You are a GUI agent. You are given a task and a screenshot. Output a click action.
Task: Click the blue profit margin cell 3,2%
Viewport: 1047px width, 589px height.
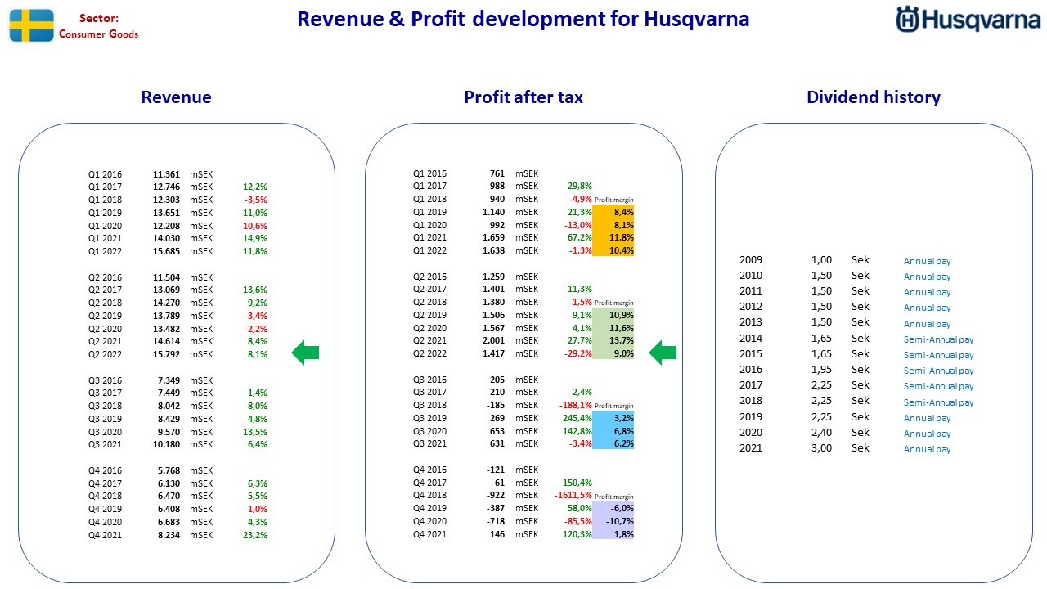point(613,418)
